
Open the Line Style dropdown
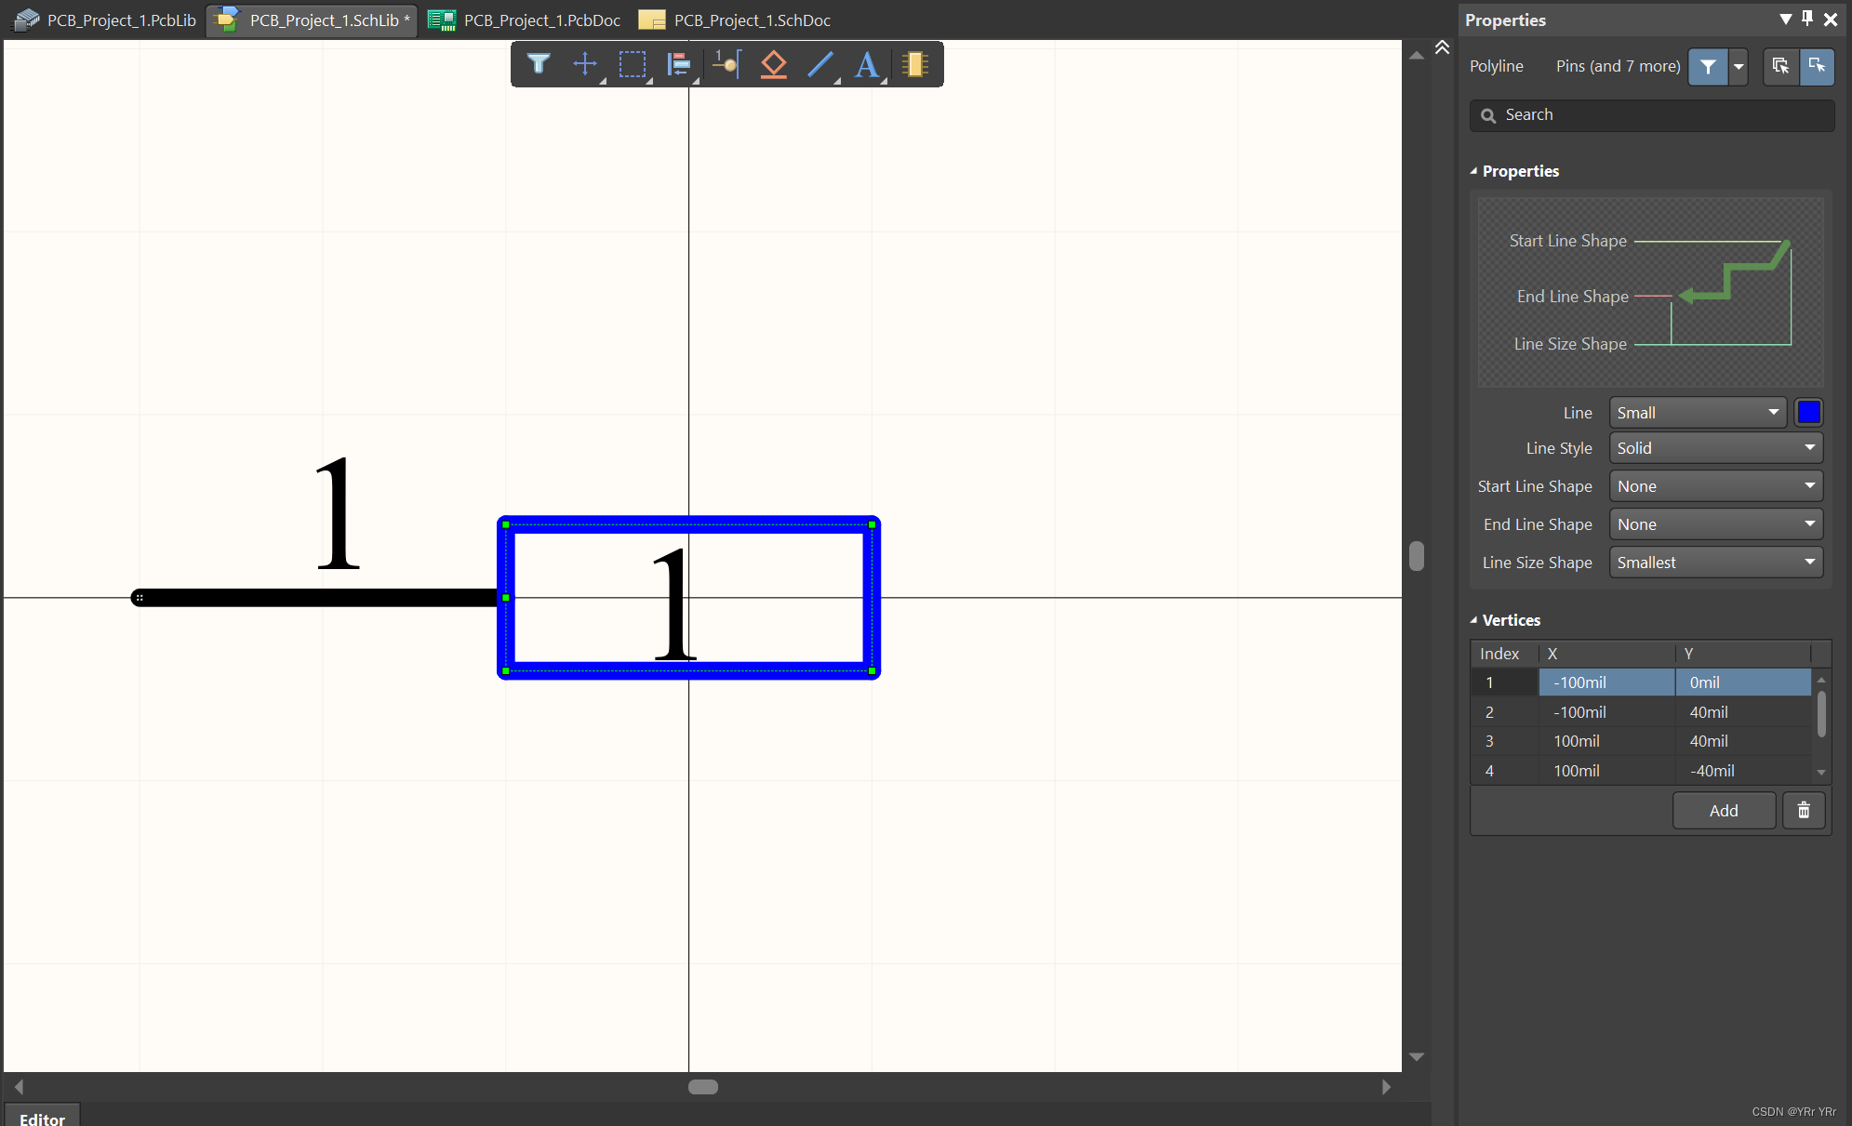[x=1715, y=448]
